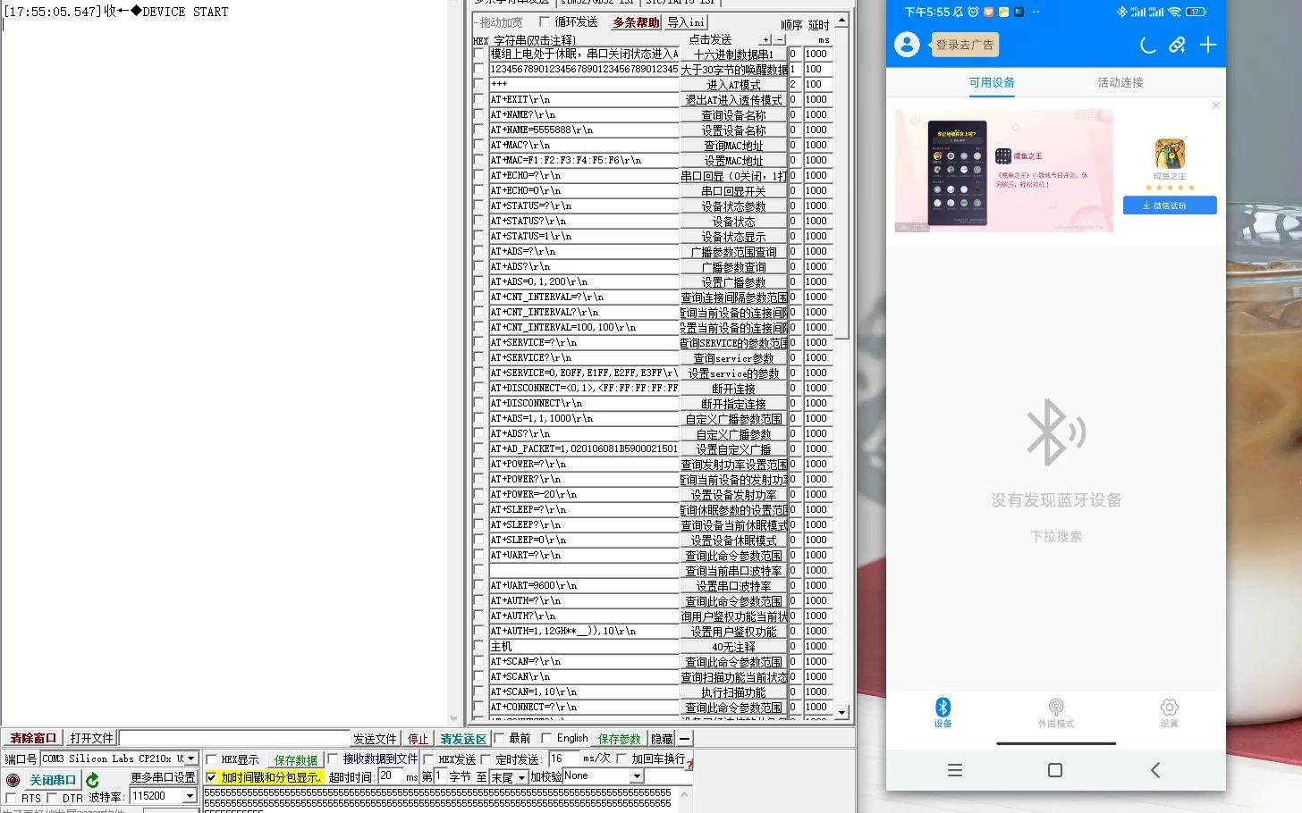Click receive window scrollbar down arrow
1302x813 pixels.
tap(453, 717)
